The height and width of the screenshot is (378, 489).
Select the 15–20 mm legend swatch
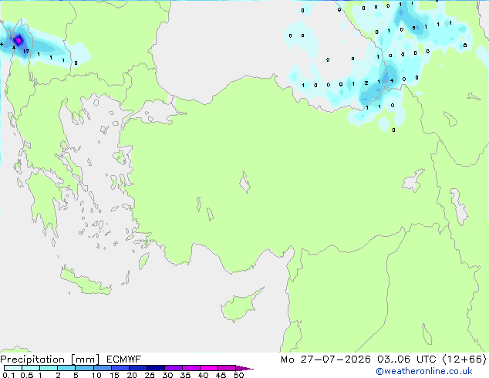pos(120,368)
